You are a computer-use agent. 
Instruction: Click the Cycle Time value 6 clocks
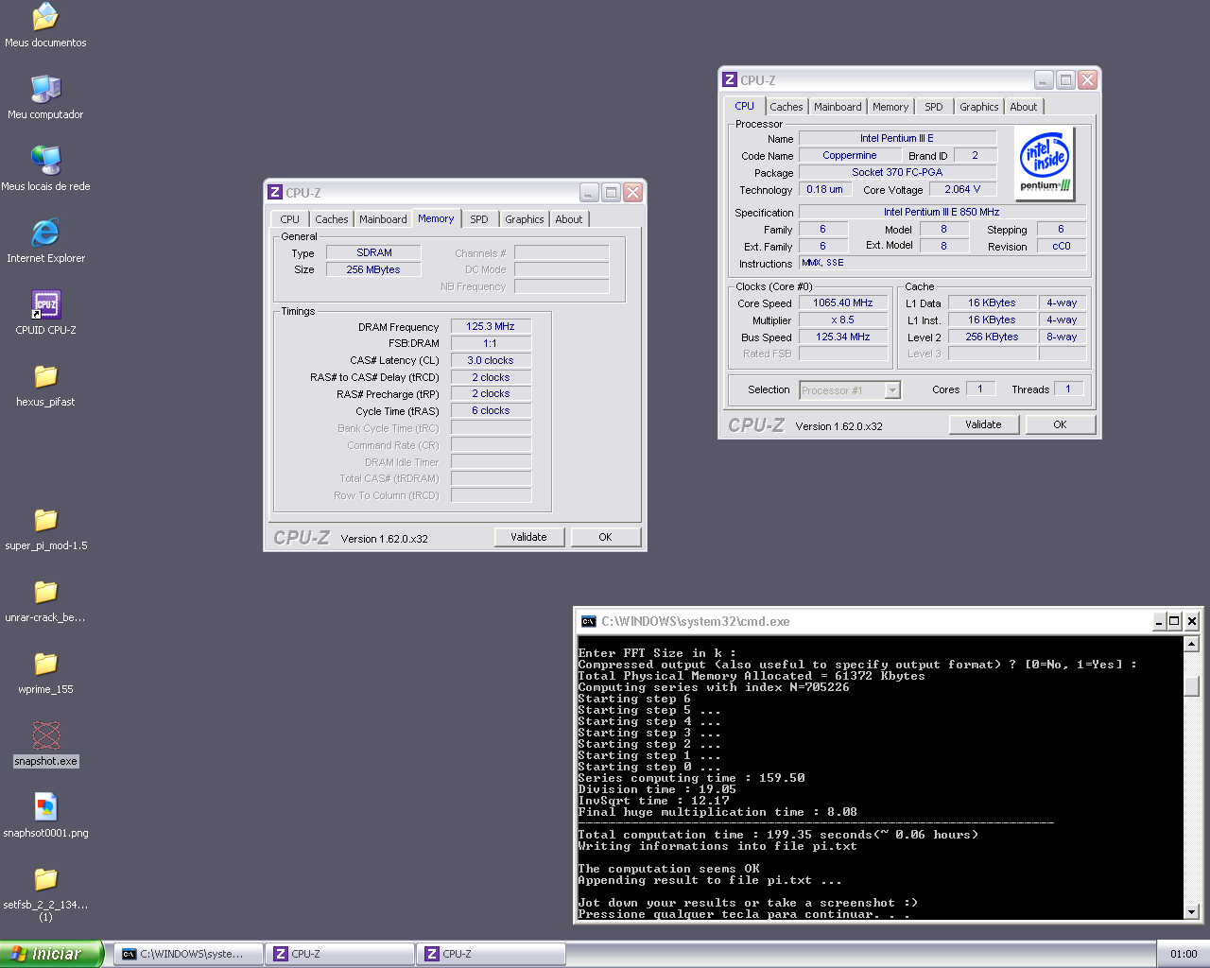(x=491, y=410)
